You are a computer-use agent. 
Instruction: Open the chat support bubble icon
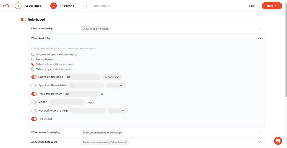tap(278, 141)
